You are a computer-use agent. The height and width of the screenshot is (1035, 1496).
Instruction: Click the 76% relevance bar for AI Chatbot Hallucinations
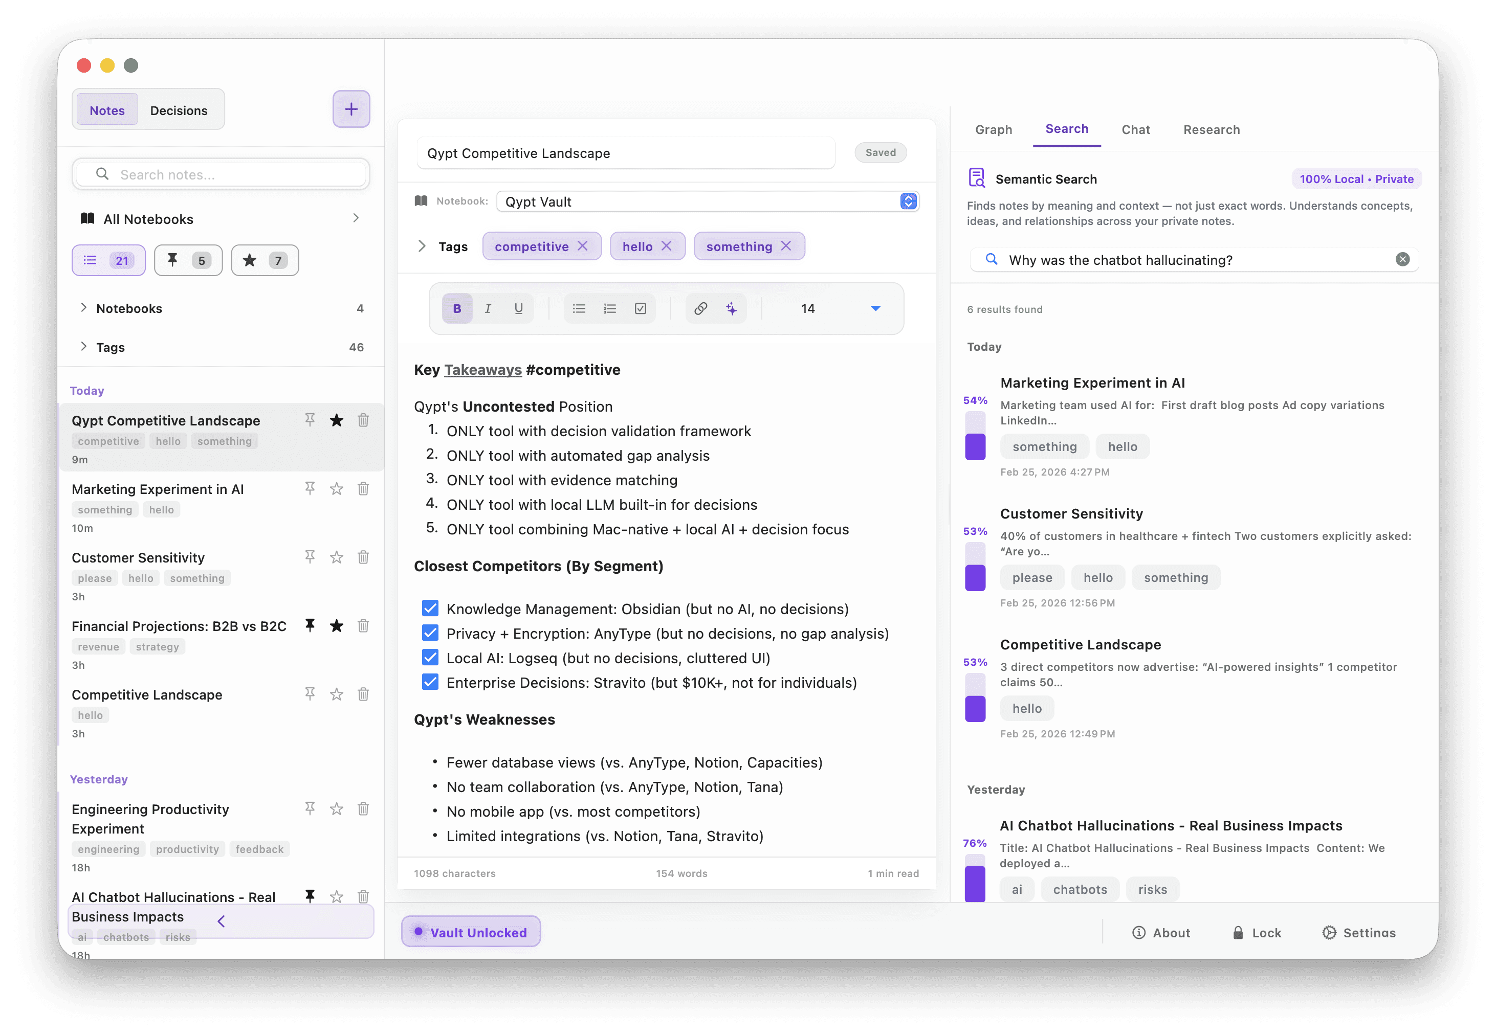[975, 879]
